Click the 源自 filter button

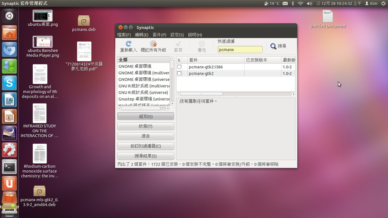click(x=146, y=136)
